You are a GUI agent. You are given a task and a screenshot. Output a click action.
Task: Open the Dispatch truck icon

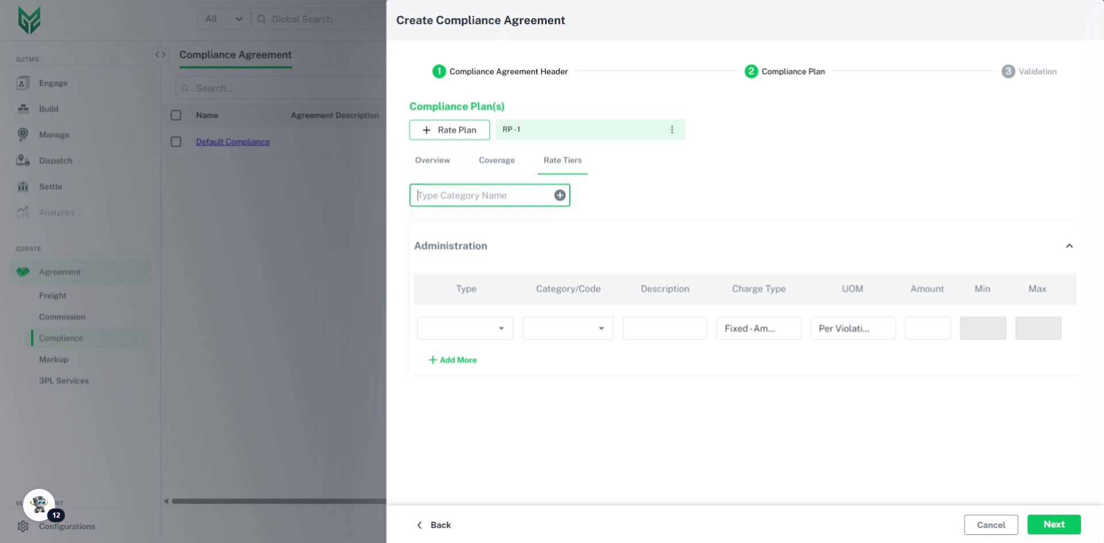pos(23,160)
